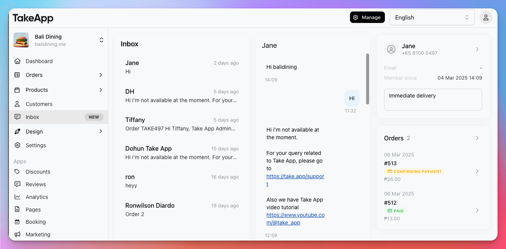Open order #512 chevron
Viewport: 506px width, 249px height.
point(477,210)
